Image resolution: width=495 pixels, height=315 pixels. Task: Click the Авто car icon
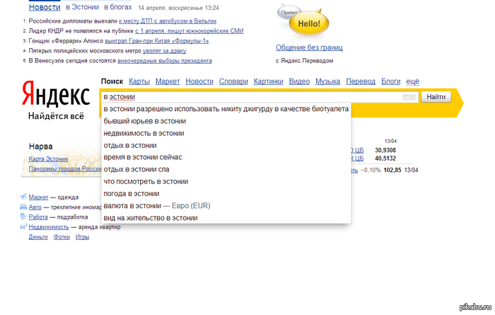coord(23,207)
